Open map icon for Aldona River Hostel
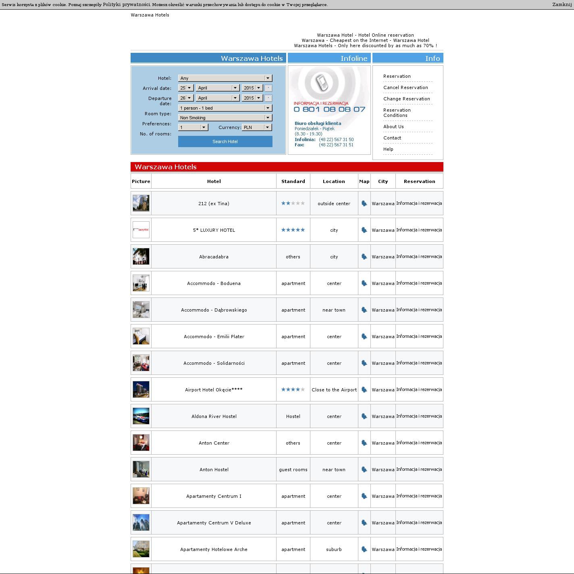574x574 pixels. pyautogui.click(x=364, y=416)
